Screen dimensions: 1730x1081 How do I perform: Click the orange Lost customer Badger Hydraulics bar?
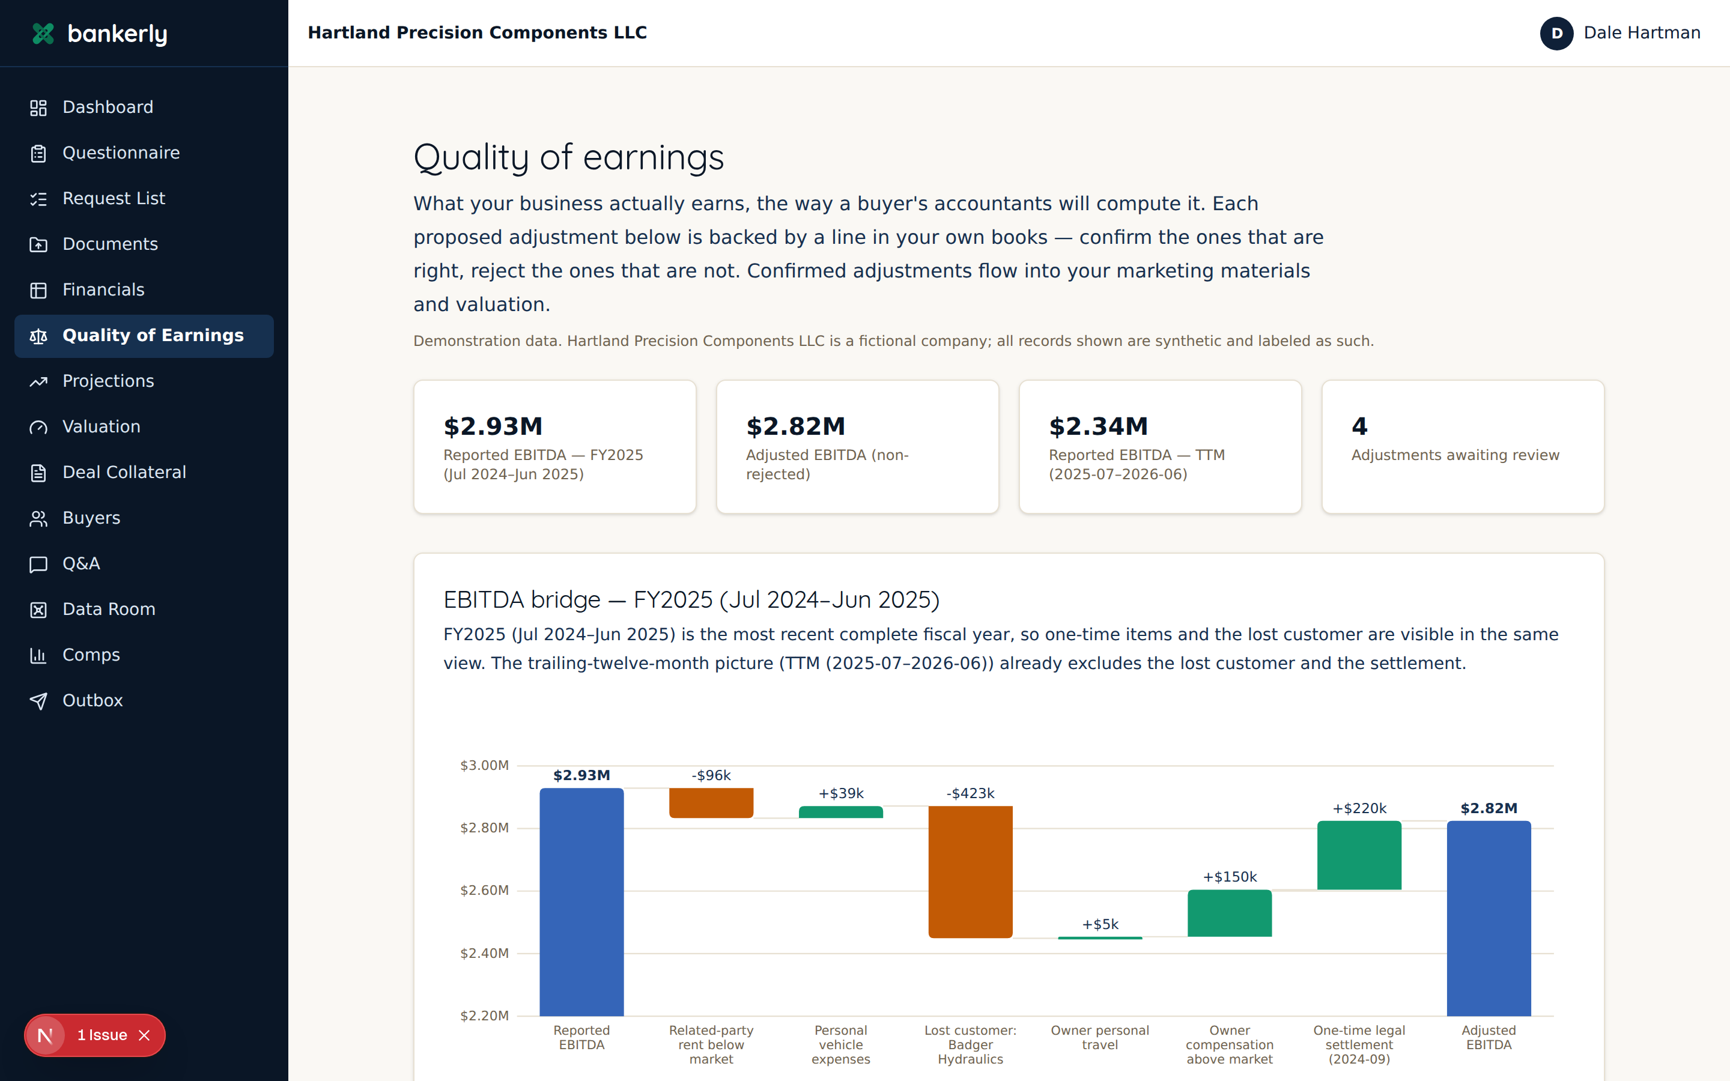(970, 871)
